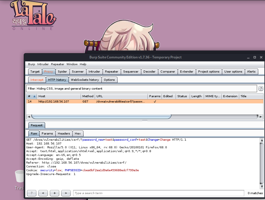Open the Trash icon on desktop
Image resolution: width=265 pixels, height=200 pixels.
(19, 180)
